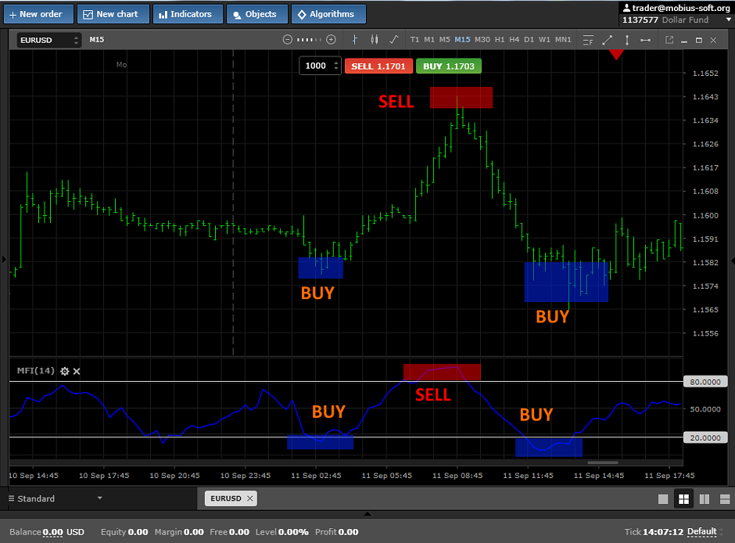Expand the bottom panel arrow

[368, 514]
